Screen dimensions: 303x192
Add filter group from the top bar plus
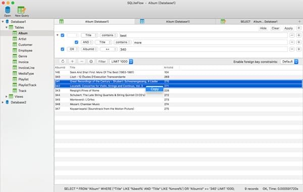click(x=299, y=28)
